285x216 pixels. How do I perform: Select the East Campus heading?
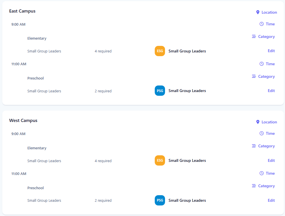22,11
